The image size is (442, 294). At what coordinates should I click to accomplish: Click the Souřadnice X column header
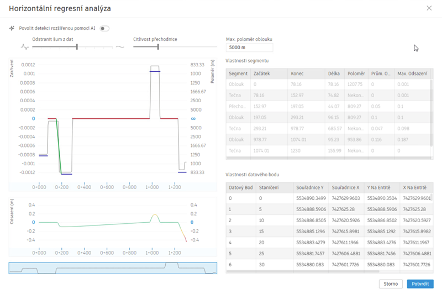coord(346,187)
